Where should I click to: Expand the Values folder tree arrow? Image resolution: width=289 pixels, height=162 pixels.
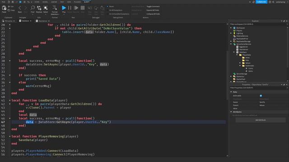coord(240,63)
